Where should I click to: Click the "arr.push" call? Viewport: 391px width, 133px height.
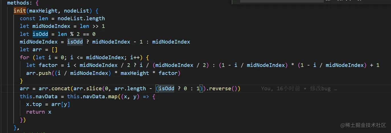coord(39,73)
